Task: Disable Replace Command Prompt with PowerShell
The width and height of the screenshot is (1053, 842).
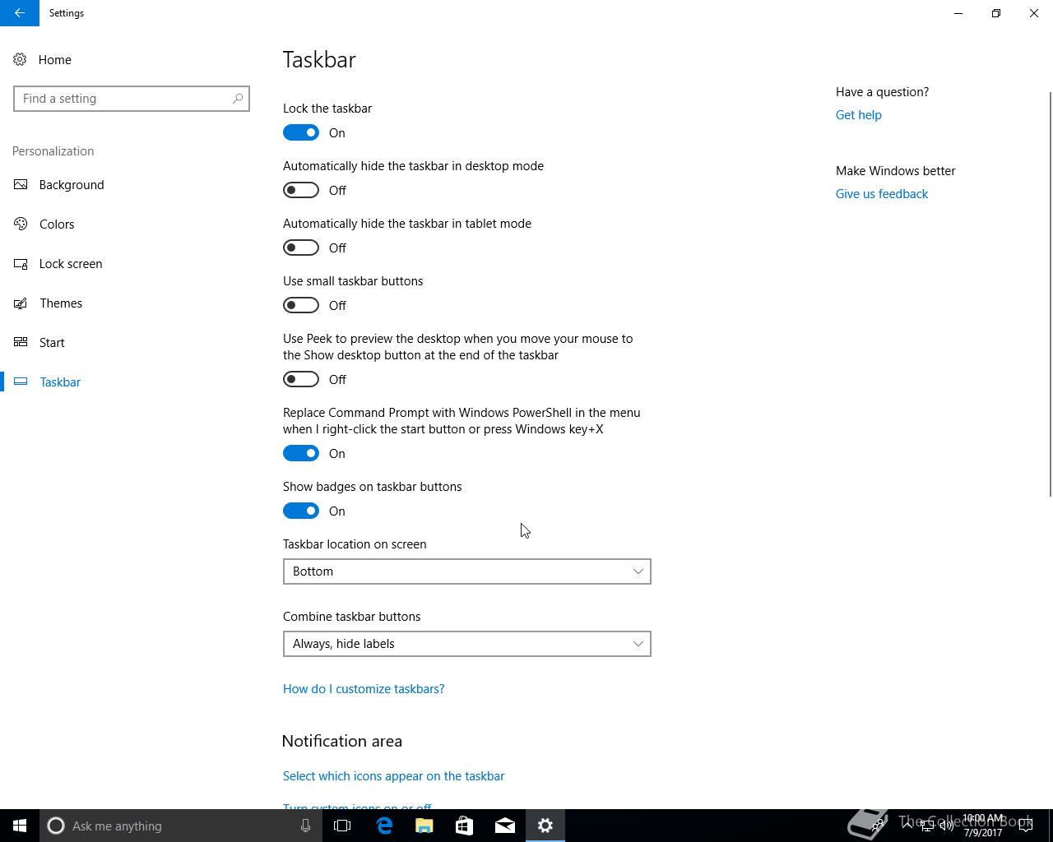Action: [301, 453]
